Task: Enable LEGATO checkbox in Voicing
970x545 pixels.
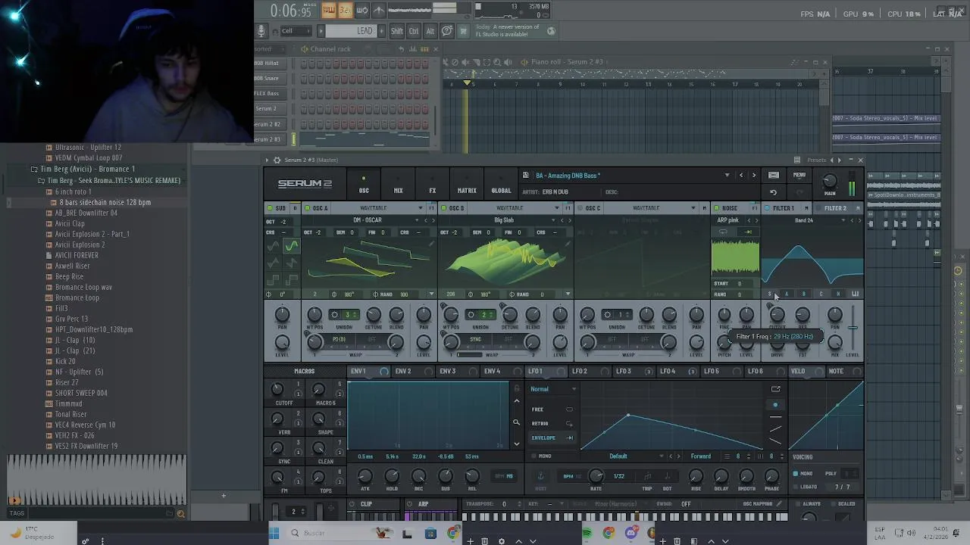Action: pyautogui.click(x=795, y=487)
